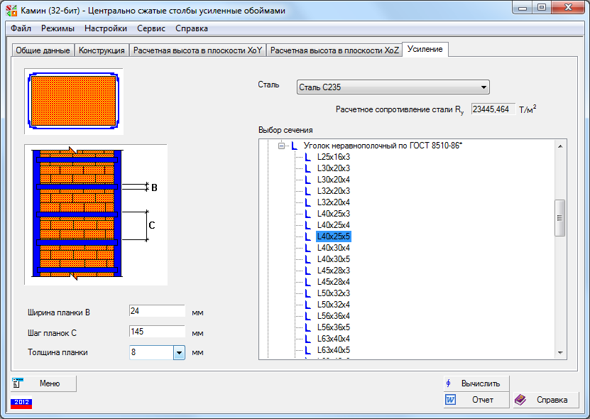The height and width of the screenshot is (419, 590).
Task: Click the Камин application icon in title bar
Action: coord(11,10)
